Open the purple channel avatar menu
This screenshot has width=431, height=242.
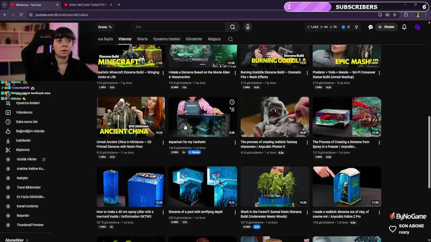pos(418,27)
